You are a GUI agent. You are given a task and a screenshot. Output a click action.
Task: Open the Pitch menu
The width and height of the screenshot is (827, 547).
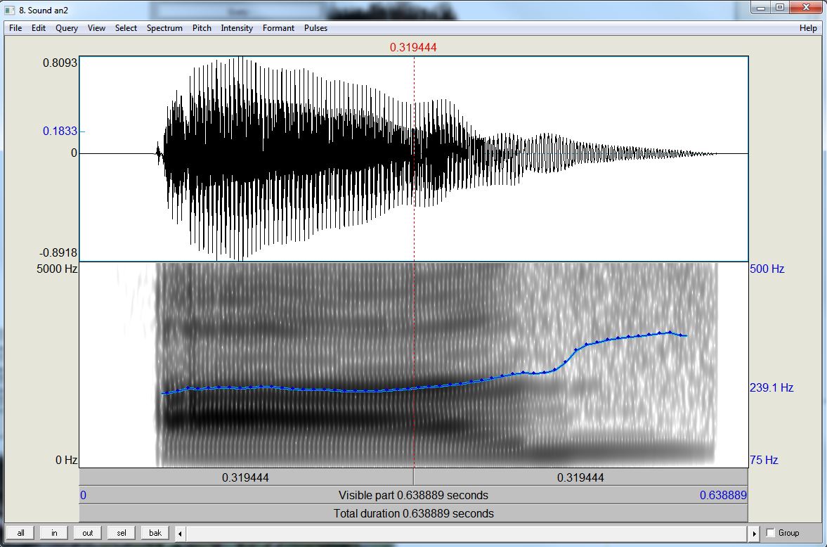[202, 28]
